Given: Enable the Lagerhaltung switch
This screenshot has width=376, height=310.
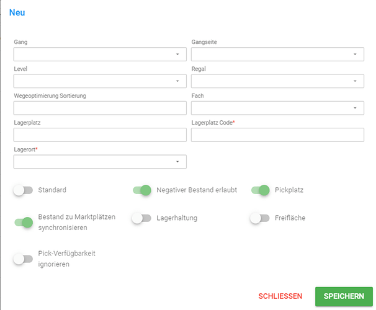Looking at the screenshot, I should pyautogui.click(x=141, y=218).
